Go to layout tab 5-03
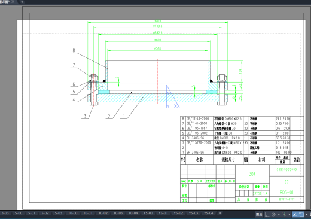 click(59, 213)
